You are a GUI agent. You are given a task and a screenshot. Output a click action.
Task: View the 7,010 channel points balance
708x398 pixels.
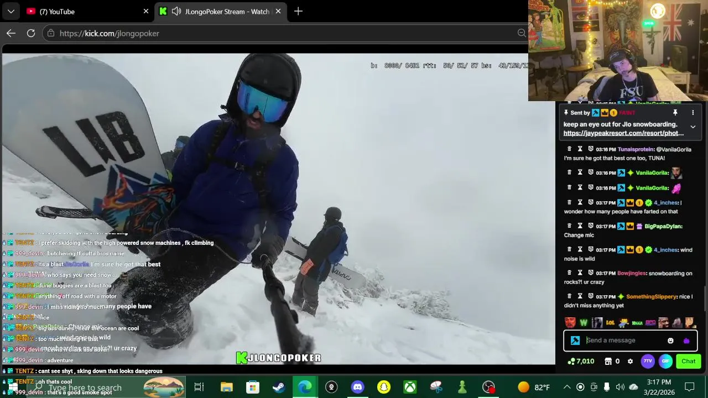click(x=581, y=361)
